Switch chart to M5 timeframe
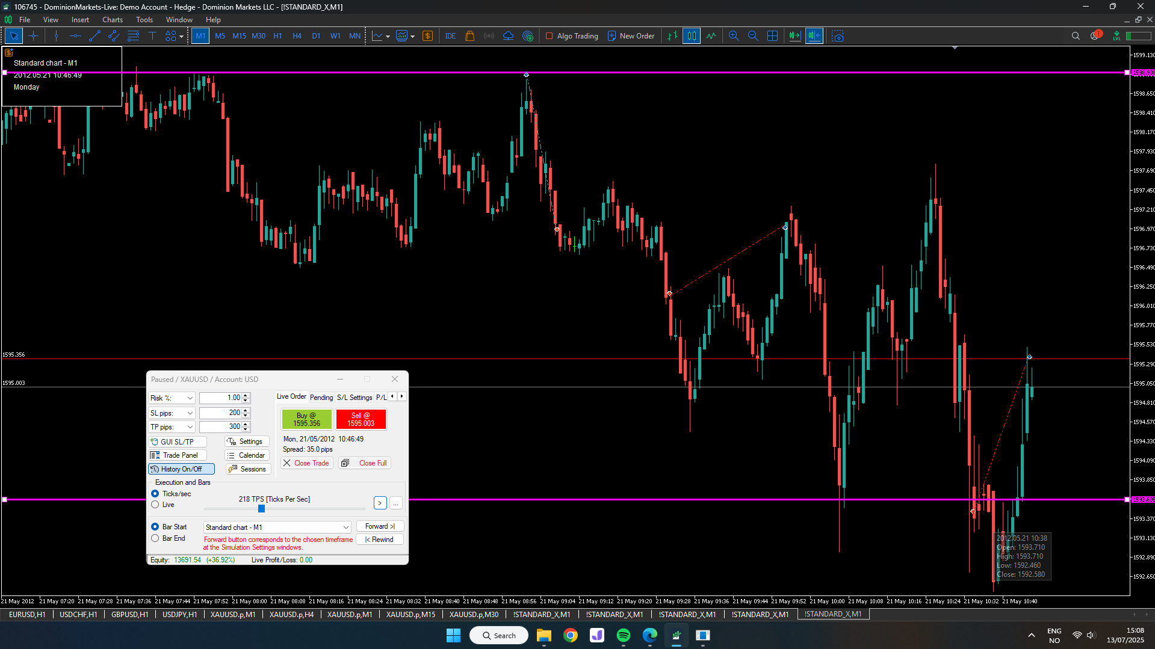The height and width of the screenshot is (649, 1155). click(x=220, y=36)
